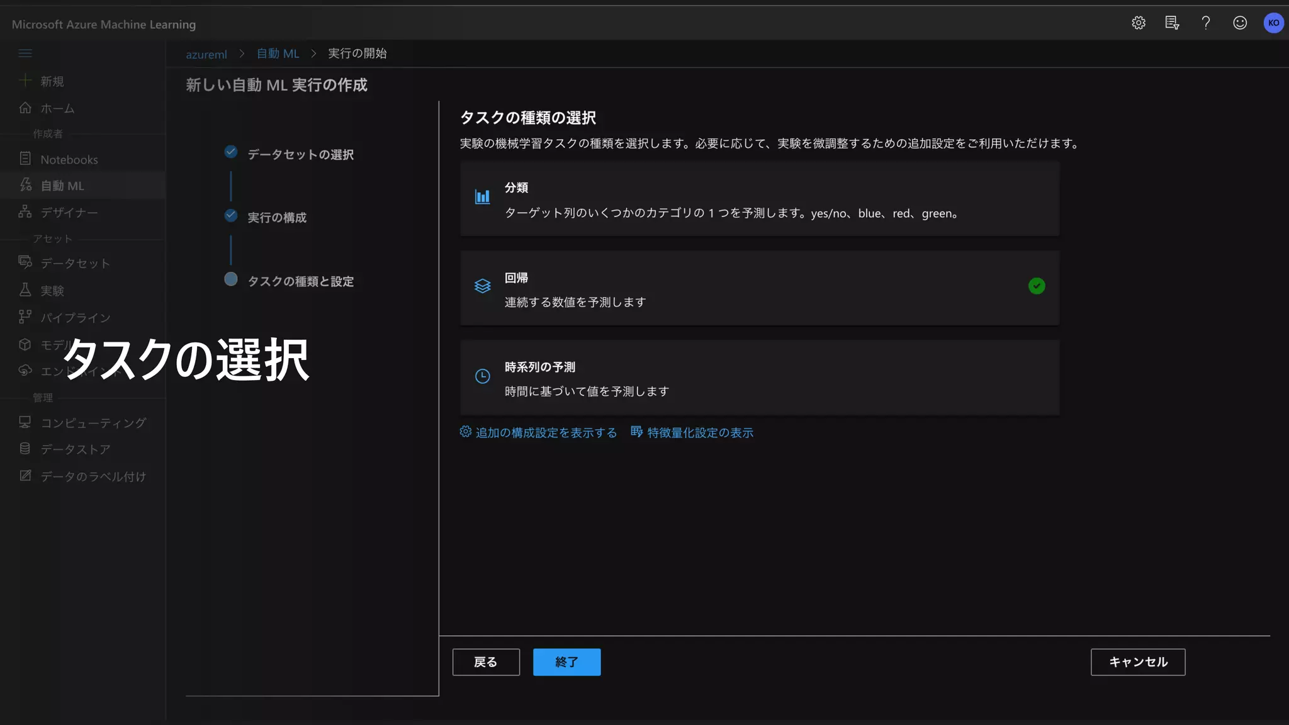Viewport: 1289px width, 725px height.
Task: Click the コンピューティング icon in sidebar
Action: point(25,422)
